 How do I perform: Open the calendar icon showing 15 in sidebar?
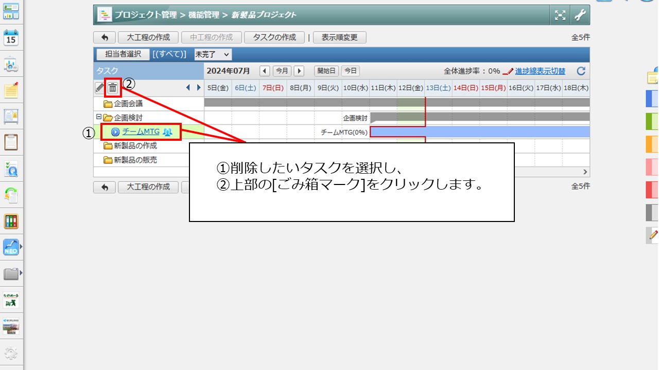click(11, 38)
